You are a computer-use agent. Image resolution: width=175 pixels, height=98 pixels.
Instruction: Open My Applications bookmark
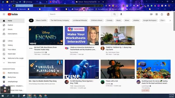tap(101, 9)
